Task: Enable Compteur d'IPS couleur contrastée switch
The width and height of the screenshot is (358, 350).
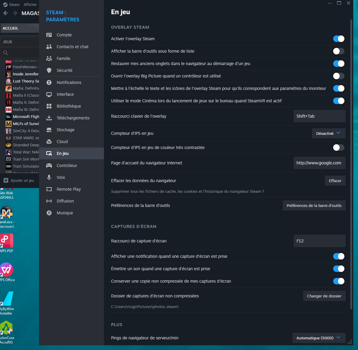Action: [339, 148]
